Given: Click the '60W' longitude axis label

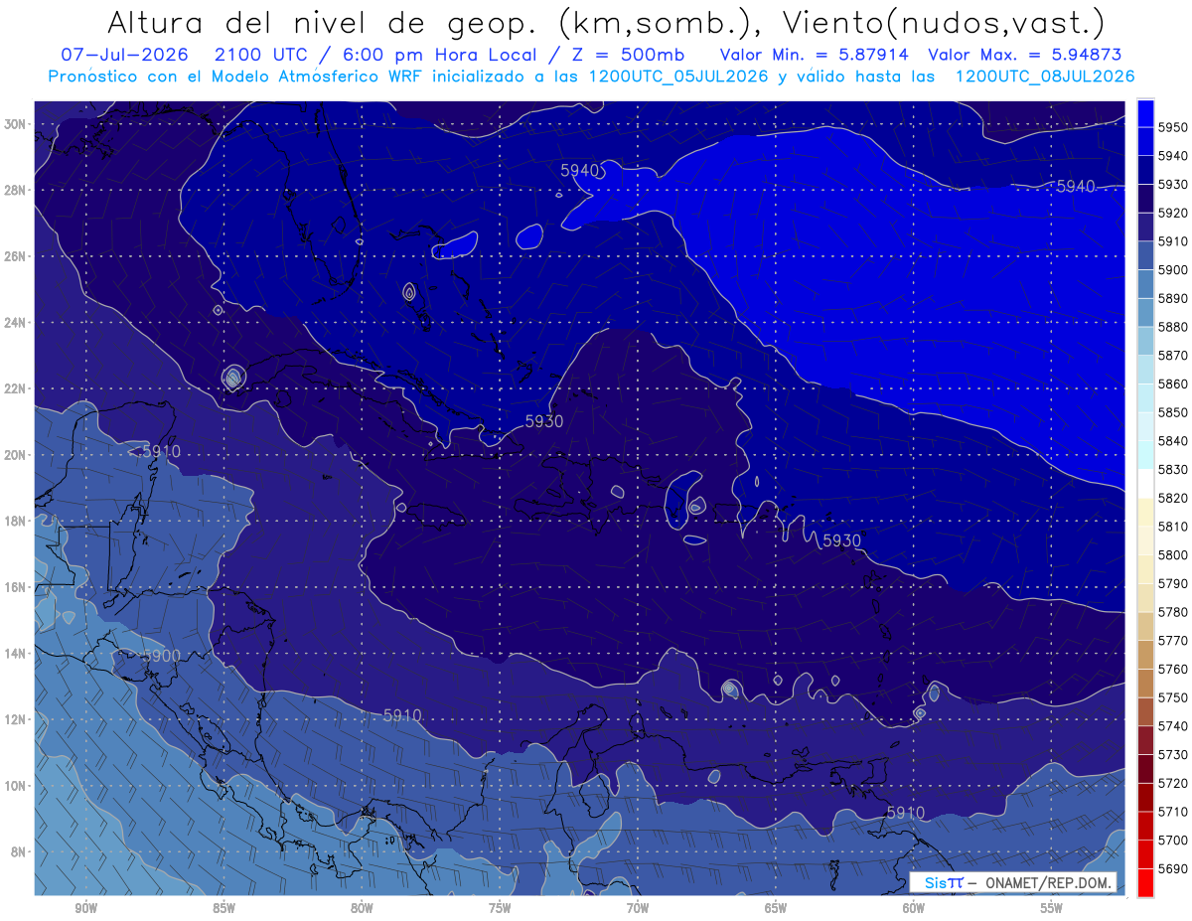Looking at the screenshot, I should [x=914, y=908].
